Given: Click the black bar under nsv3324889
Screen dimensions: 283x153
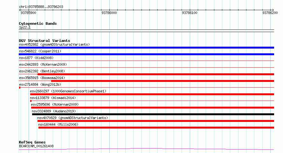Looking at the screenshot, I should click(x=153, y=114).
